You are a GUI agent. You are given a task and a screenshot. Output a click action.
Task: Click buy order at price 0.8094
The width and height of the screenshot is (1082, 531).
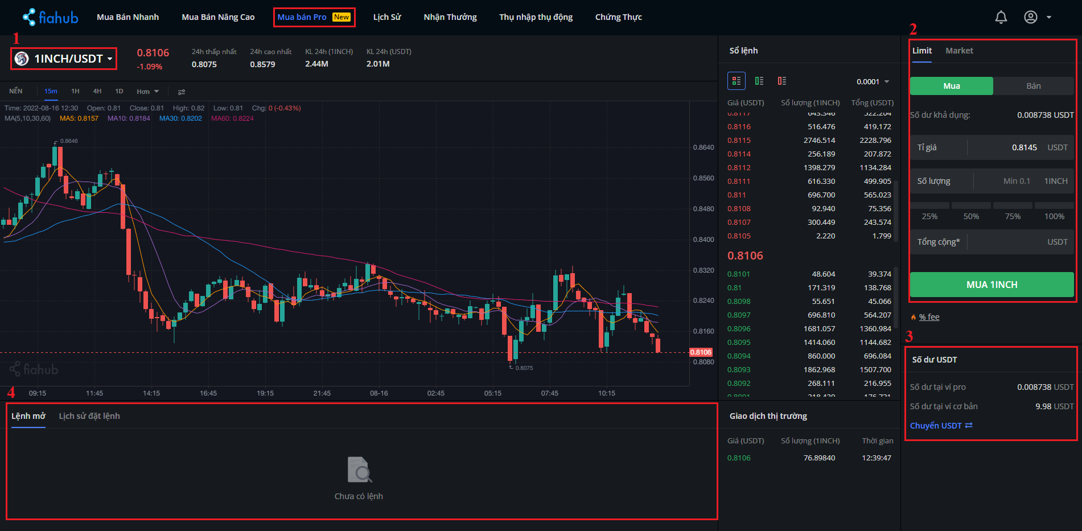coord(809,356)
